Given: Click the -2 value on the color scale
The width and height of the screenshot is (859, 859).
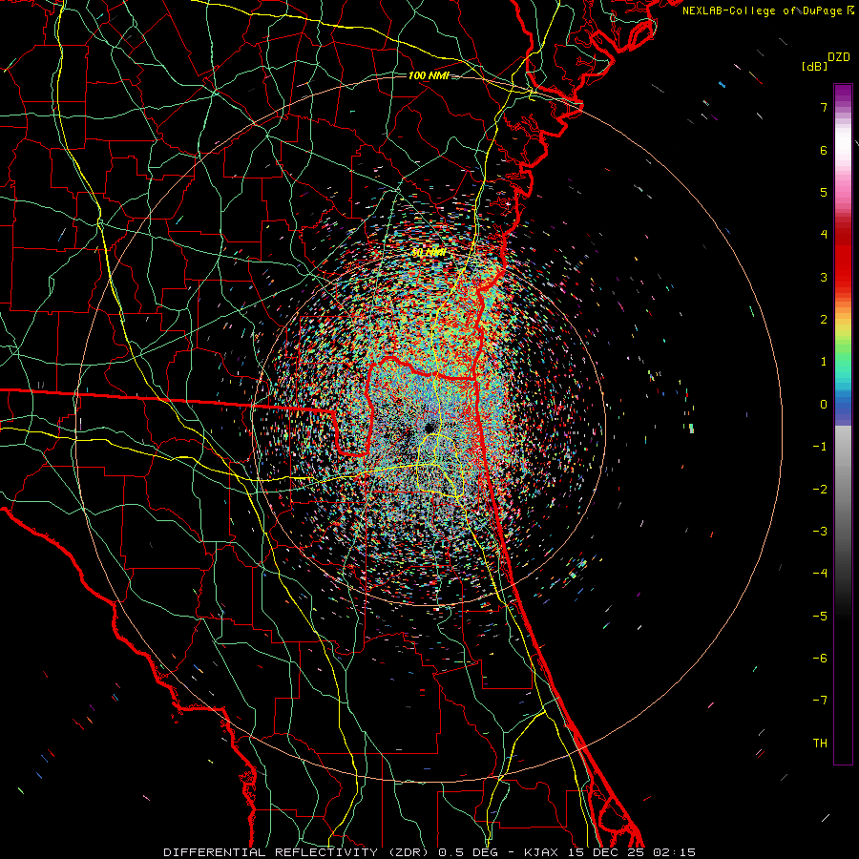Looking at the screenshot, I should (820, 489).
